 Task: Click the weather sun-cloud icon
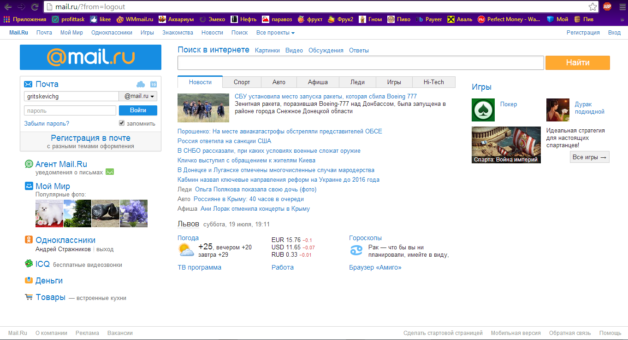186,250
